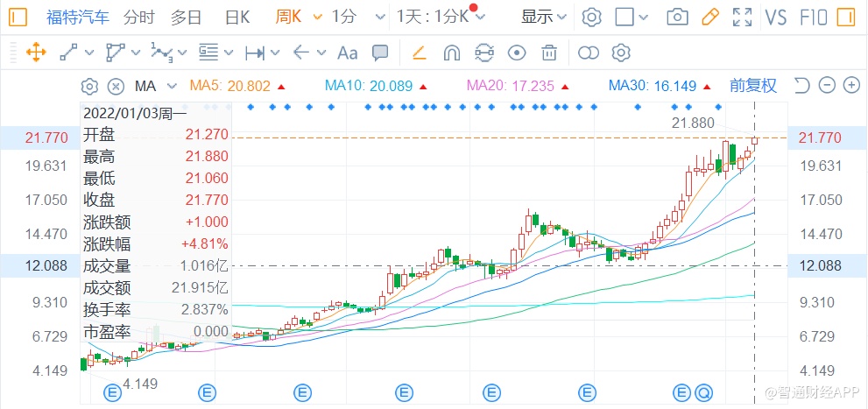Click the 福特汽车 stock name

coord(78,18)
